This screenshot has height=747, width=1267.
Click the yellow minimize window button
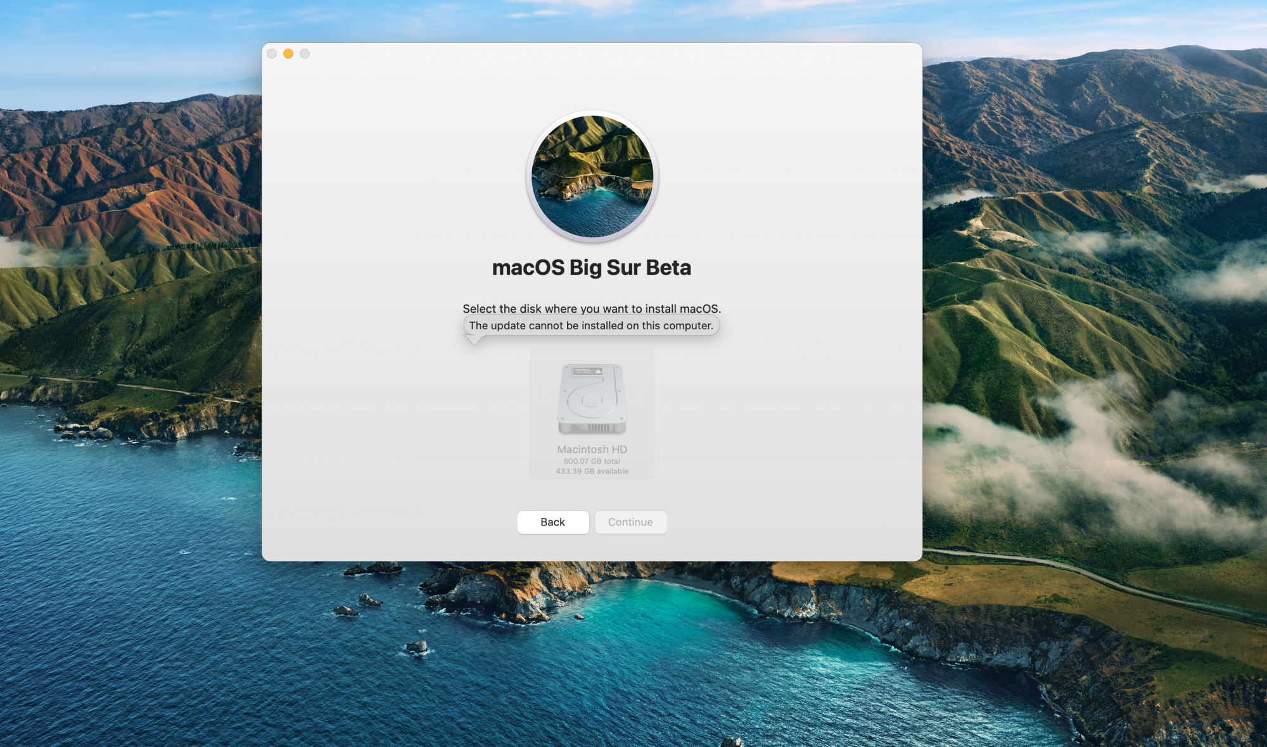[x=288, y=54]
